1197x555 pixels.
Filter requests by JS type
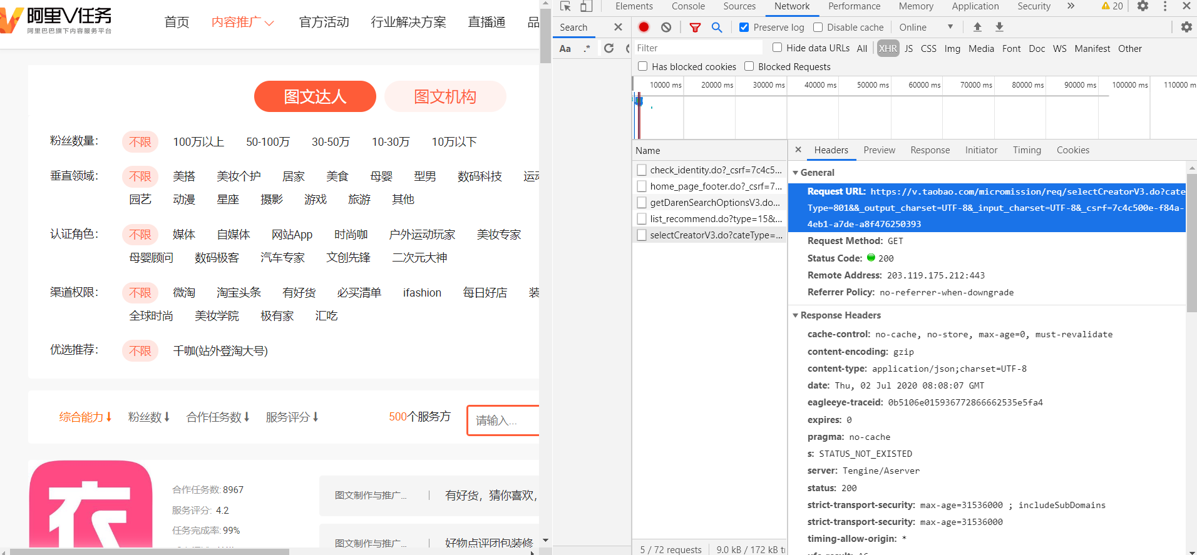pyautogui.click(x=908, y=48)
